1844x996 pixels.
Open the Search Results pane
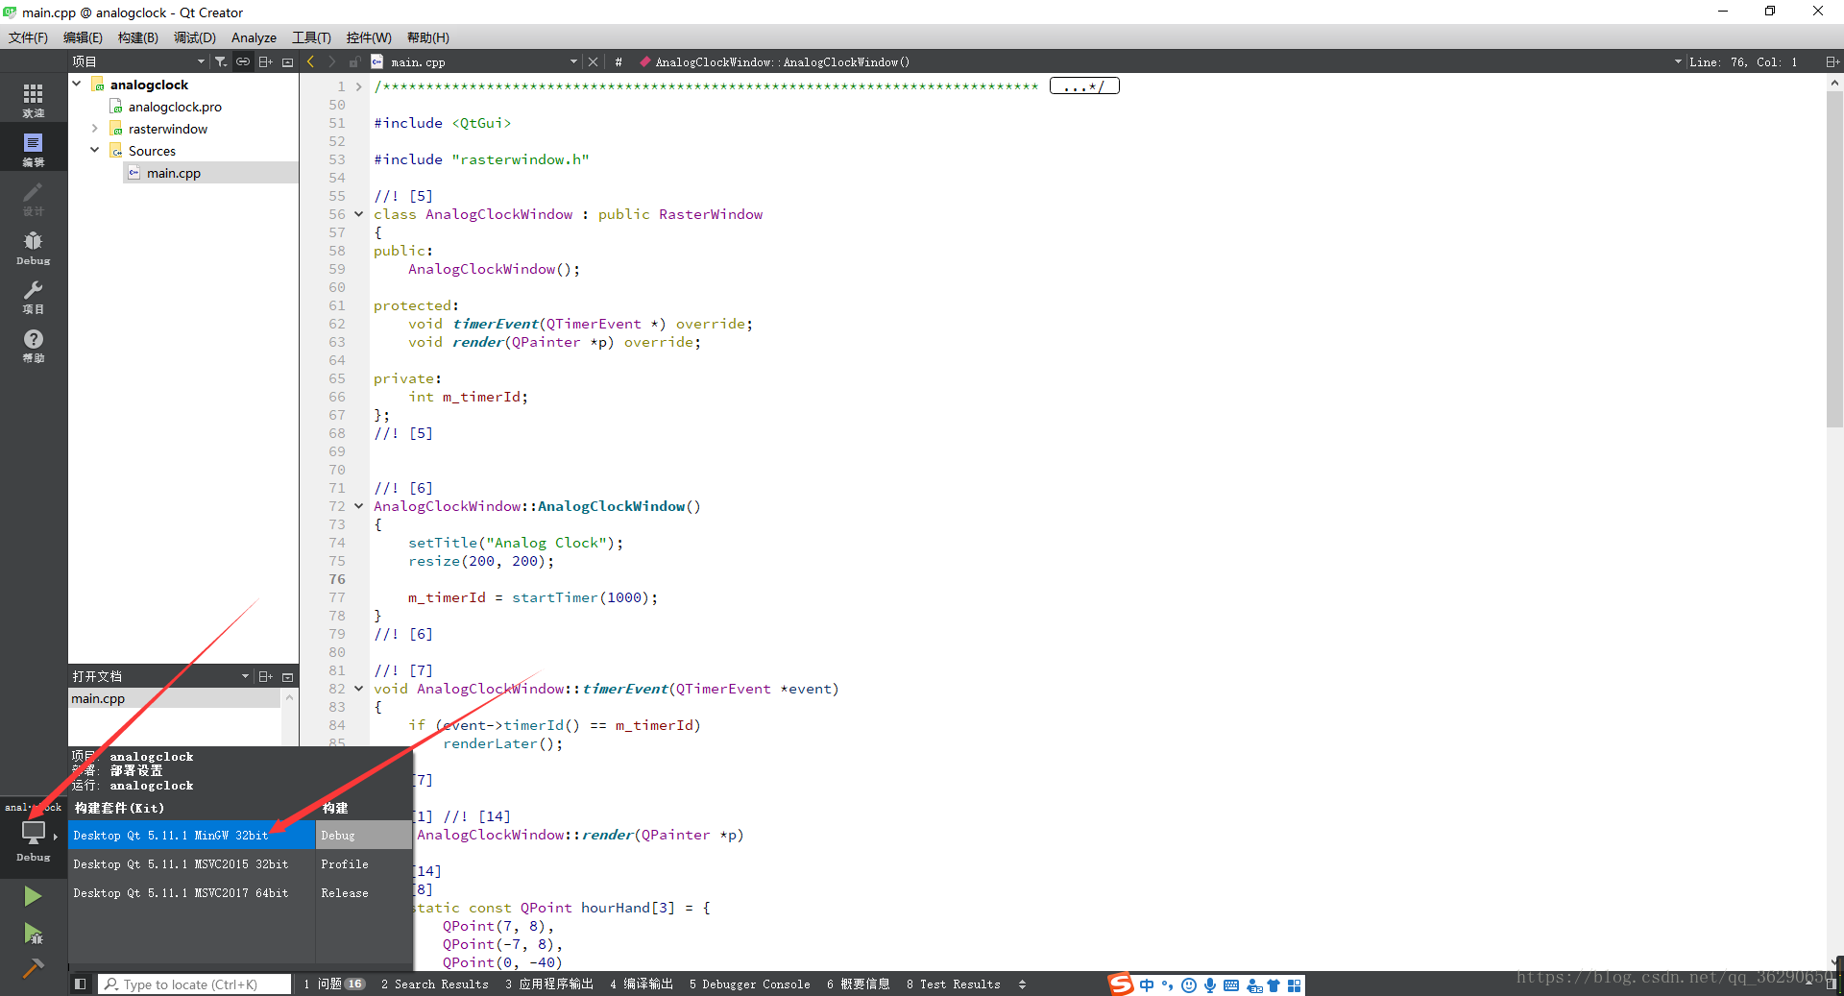tap(434, 984)
